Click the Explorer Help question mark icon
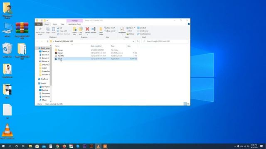266x149 pixels. [189, 24]
